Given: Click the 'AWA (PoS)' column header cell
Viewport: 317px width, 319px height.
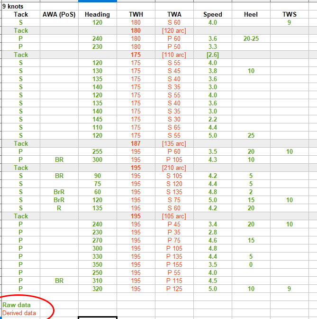Looking at the screenshot, I should pyautogui.click(x=59, y=14).
